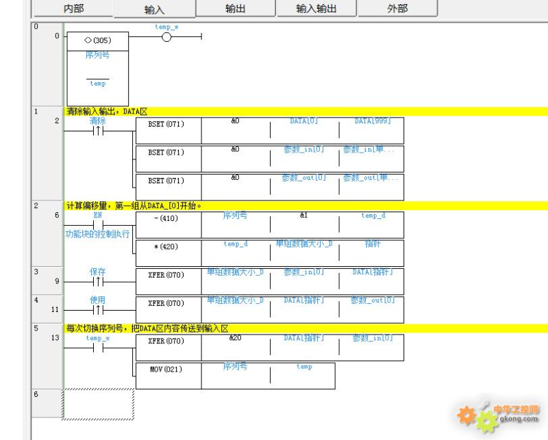Viewport: 548px width, 440px height.
Task: Select the 输出 variables tab
Action: 236,9
